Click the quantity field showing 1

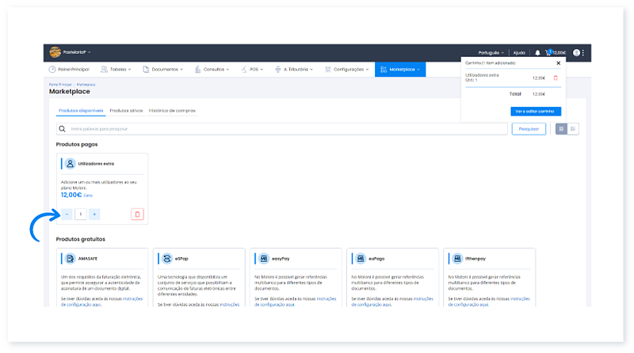(81, 214)
